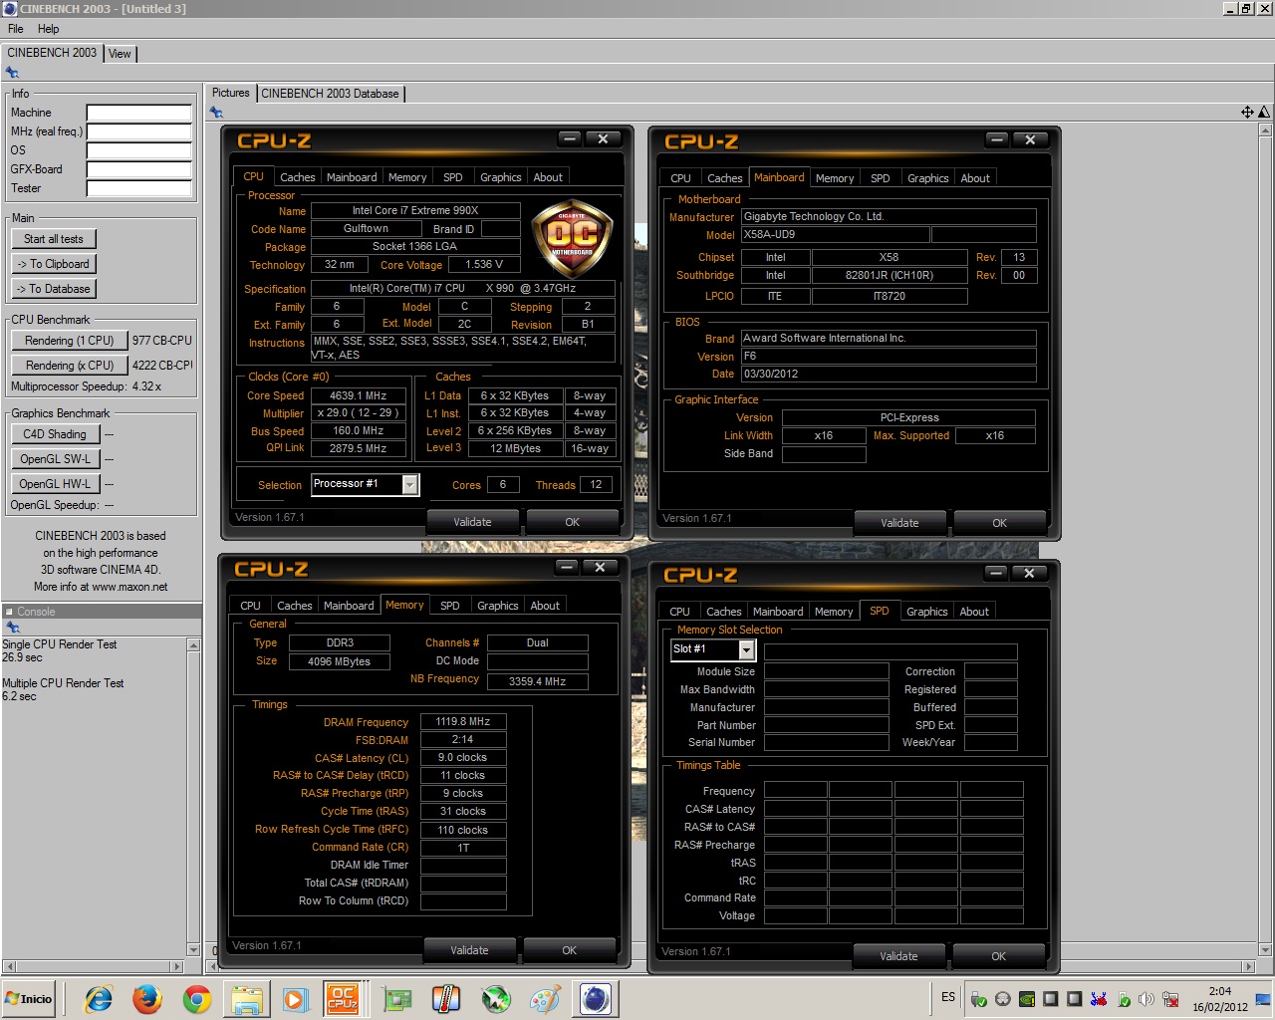The height and width of the screenshot is (1020, 1275).
Task: Click OK in the CPU-Z window showing Memory Slot Selection
Action: (998, 956)
